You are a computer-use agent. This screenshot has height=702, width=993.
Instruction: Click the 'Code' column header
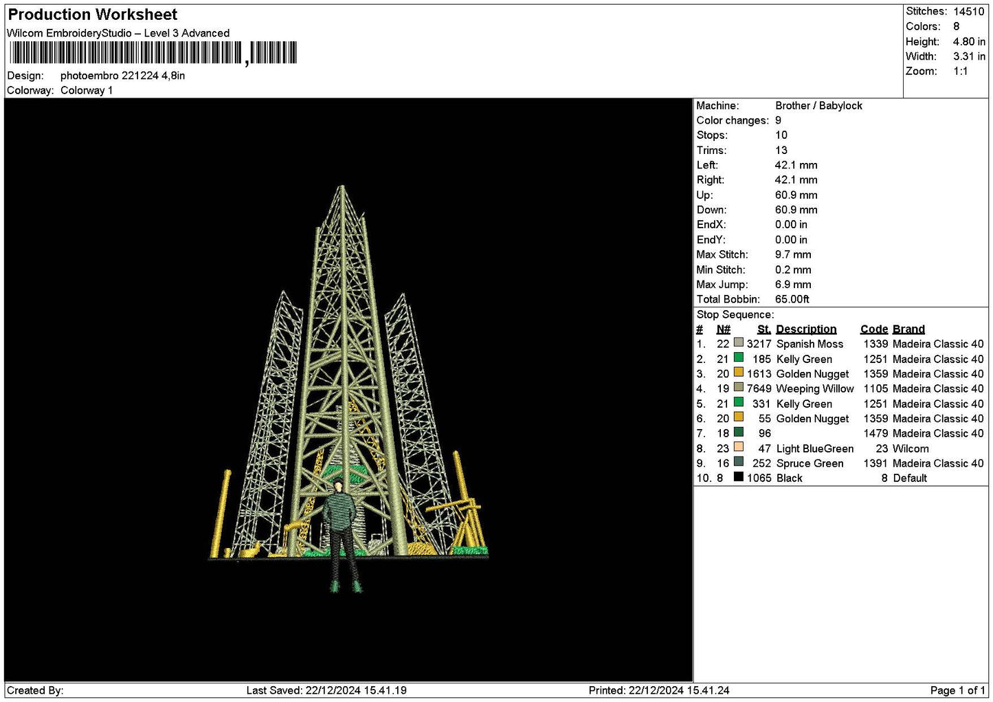[x=874, y=329]
